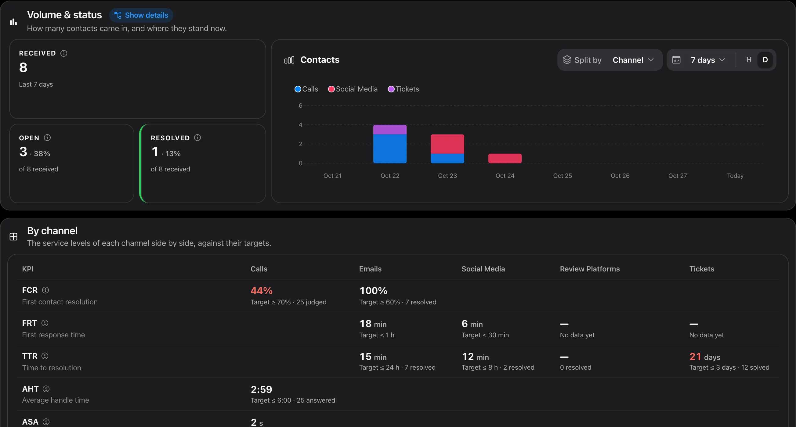Click the info icon next to FRT

click(45, 323)
